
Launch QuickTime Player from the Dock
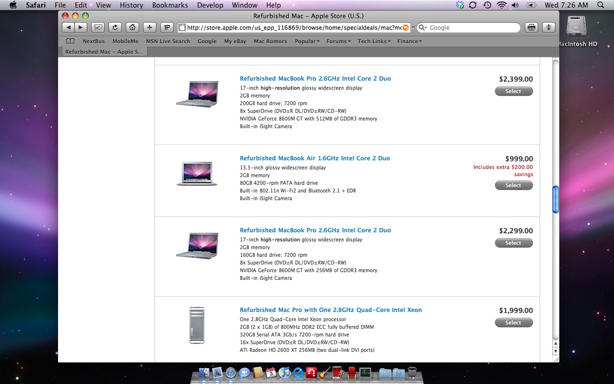coord(298,372)
